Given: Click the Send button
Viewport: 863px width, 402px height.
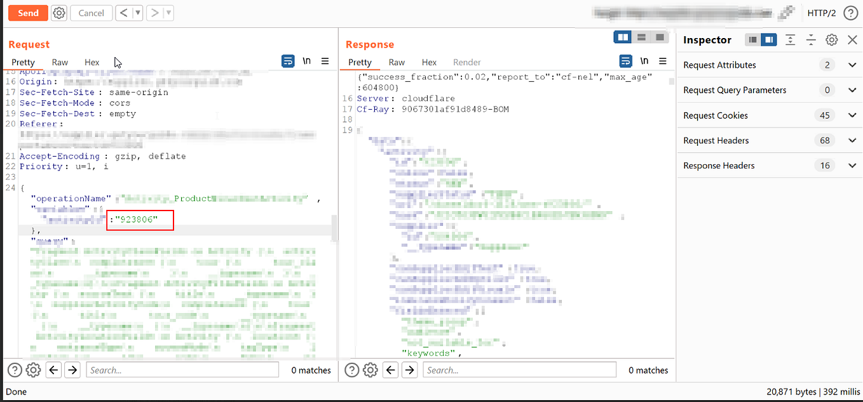Looking at the screenshot, I should click(x=27, y=13).
